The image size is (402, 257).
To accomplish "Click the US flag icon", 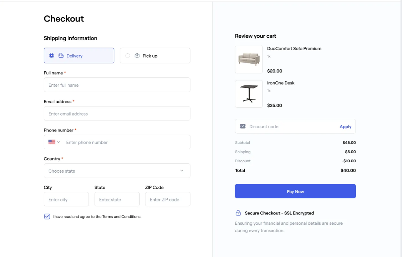I will [52, 142].
